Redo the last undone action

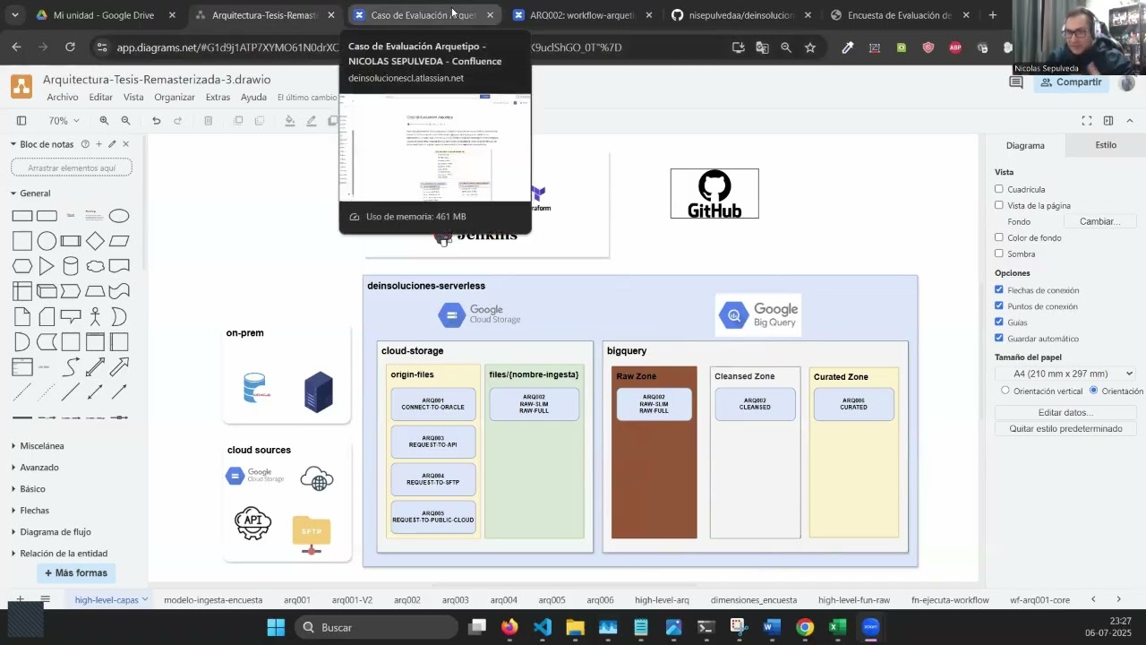click(177, 121)
